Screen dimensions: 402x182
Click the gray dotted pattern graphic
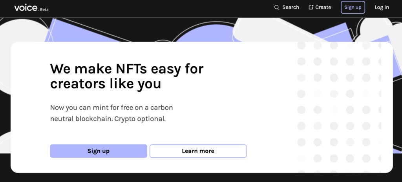click(339, 107)
